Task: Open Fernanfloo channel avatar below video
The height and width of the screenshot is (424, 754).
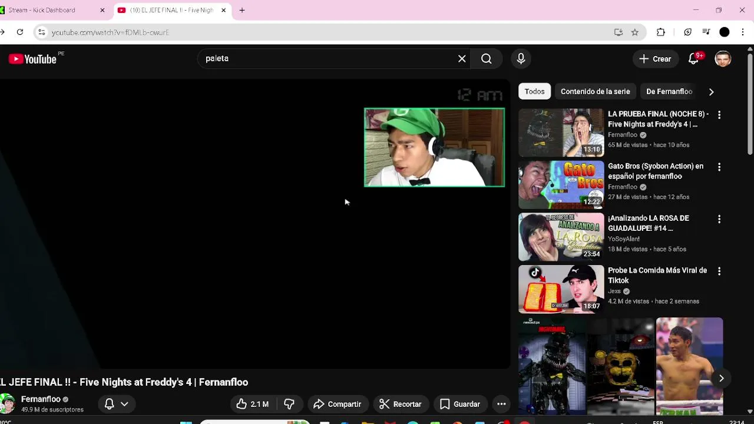Action: pyautogui.click(x=7, y=404)
